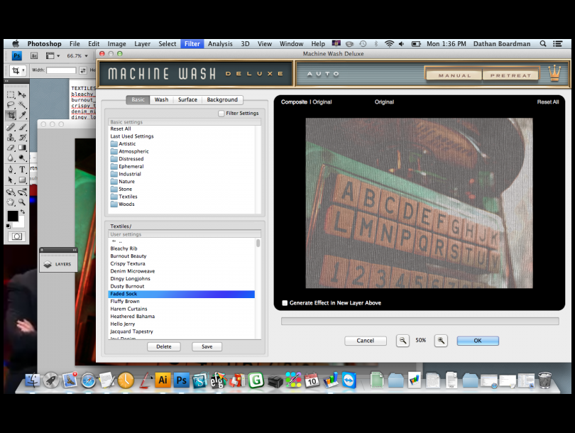Image resolution: width=575 pixels, height=433 pixels.
Task: Show the Original preview next to Composite
Action: pos(322,102)
